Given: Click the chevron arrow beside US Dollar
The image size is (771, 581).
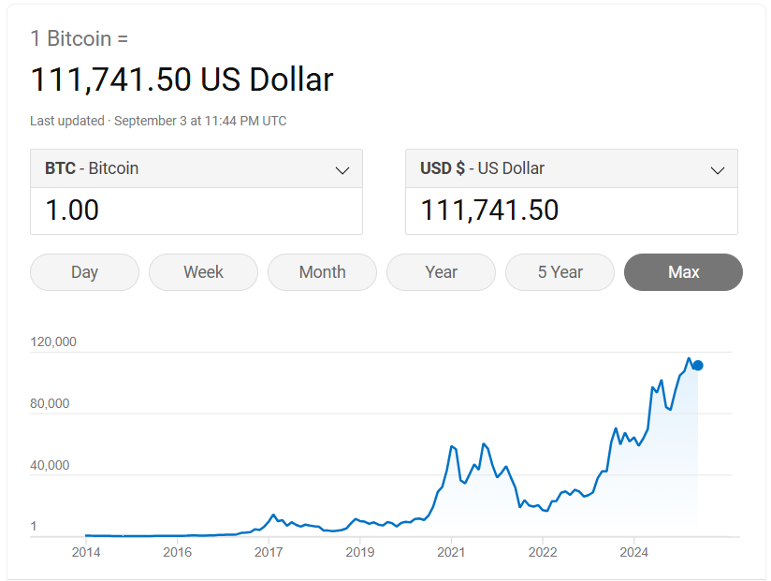Looking at the screenshot, I should (x=718, y=170).
